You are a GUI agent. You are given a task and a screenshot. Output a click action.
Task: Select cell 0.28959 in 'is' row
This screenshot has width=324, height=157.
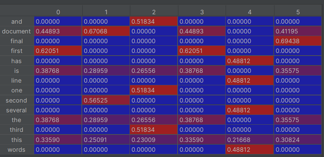click(106, 71)
